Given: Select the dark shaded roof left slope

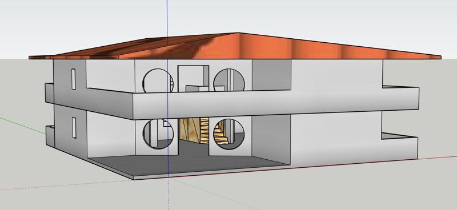Looking at the screenshot, I should click(x=128, y=48).
